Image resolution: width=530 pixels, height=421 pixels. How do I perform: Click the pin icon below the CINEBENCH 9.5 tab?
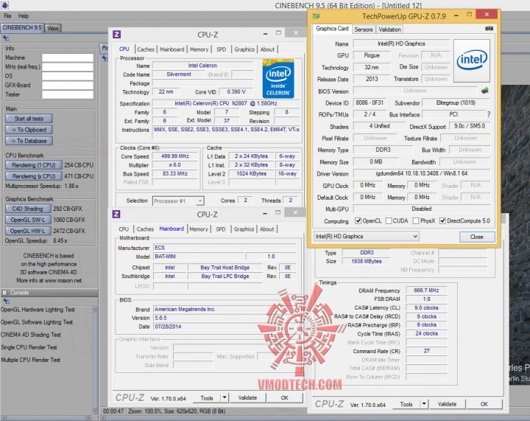point(5,38)
